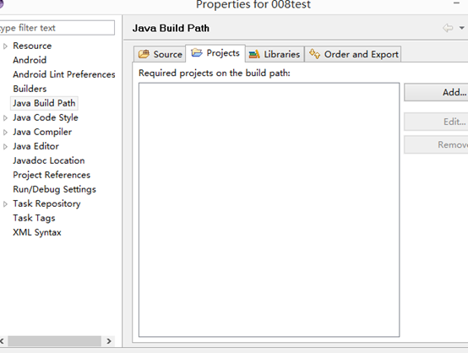
Task: Open the Order and Export tab
Action: [353, 54]
